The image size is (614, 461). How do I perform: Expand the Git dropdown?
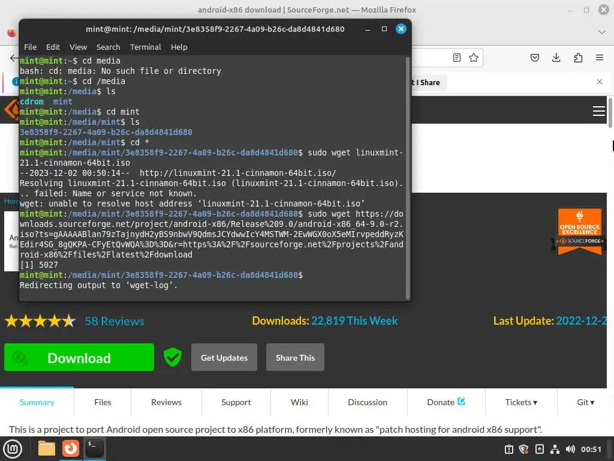585,402
